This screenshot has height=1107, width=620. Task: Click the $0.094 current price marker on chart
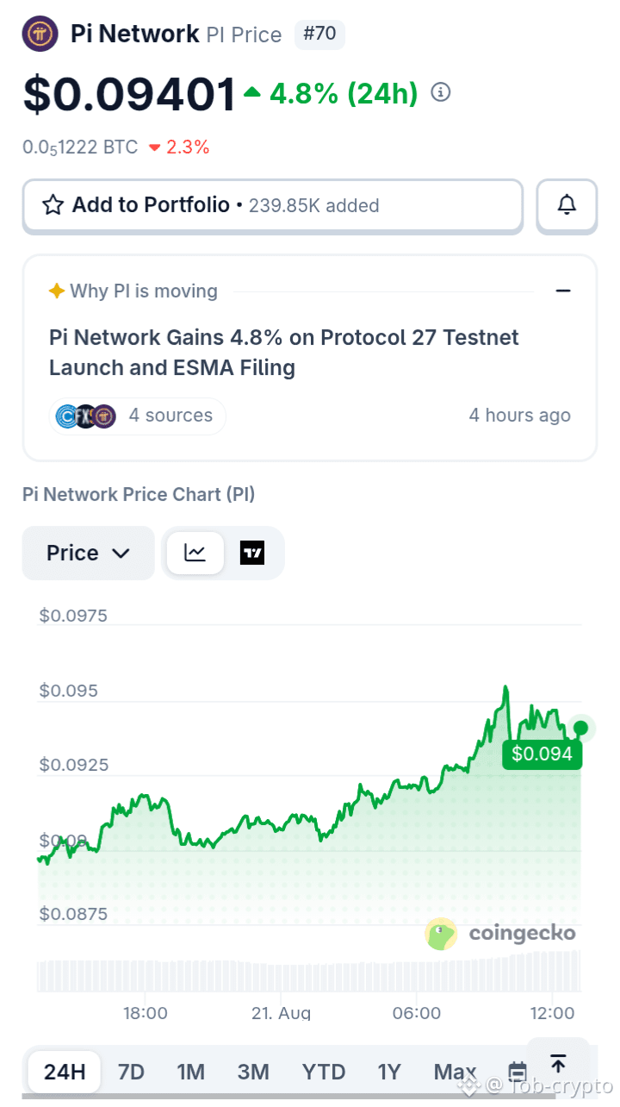click(542, 754)
